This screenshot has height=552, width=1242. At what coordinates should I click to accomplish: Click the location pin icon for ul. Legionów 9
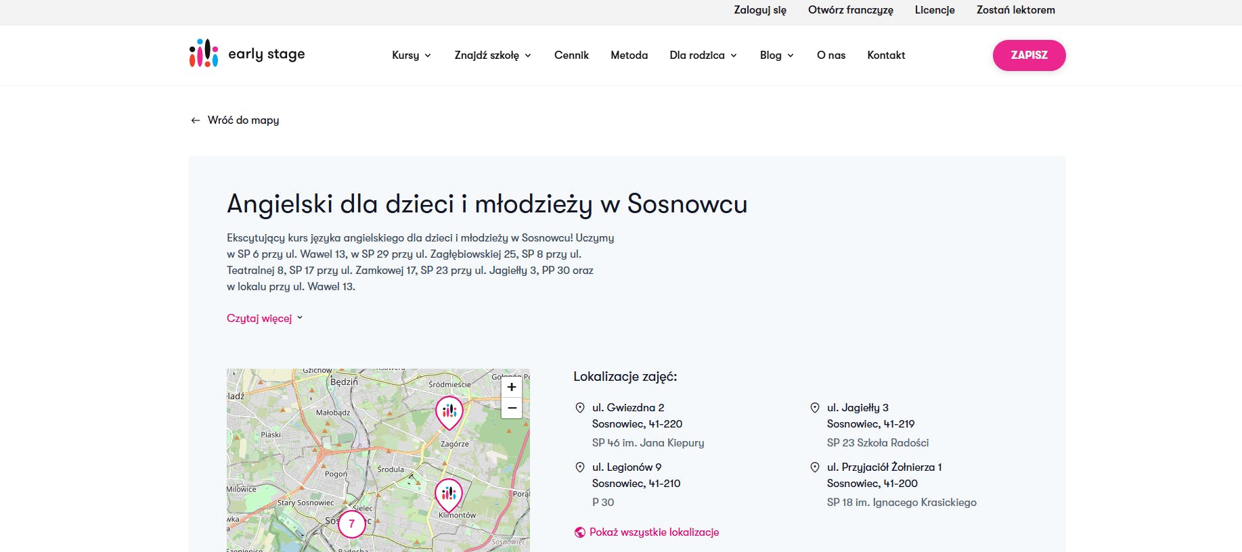tap(580, 467)
